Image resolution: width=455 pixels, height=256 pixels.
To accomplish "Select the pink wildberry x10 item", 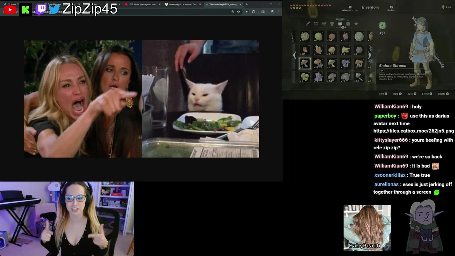I will [x=345, y=36].
